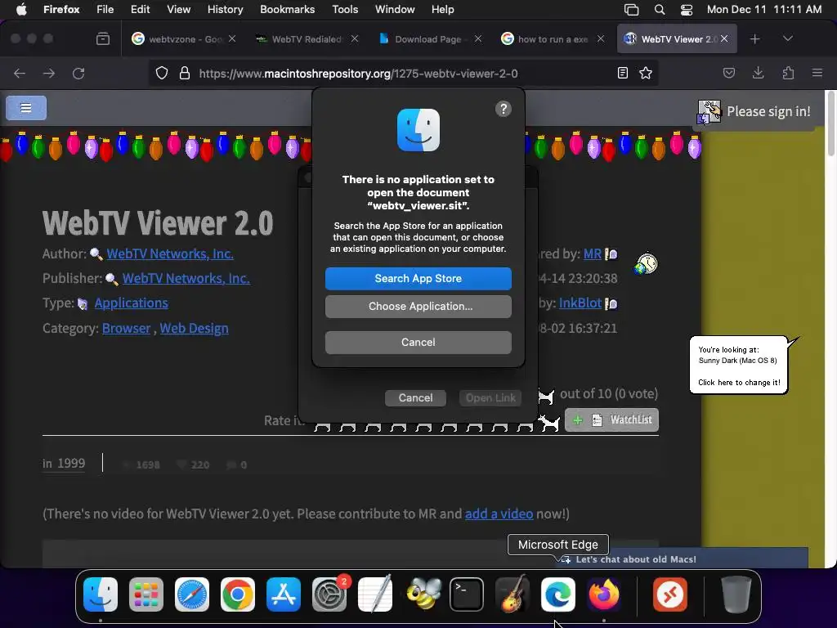The image size is (837, 628).
Task: Launch Google Chrome from the Dock
Action: point(238,594)
